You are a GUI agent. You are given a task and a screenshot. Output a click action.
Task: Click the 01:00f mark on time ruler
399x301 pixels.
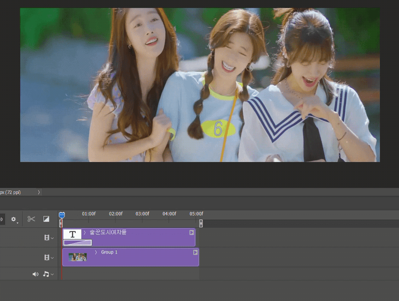(89, 214)
